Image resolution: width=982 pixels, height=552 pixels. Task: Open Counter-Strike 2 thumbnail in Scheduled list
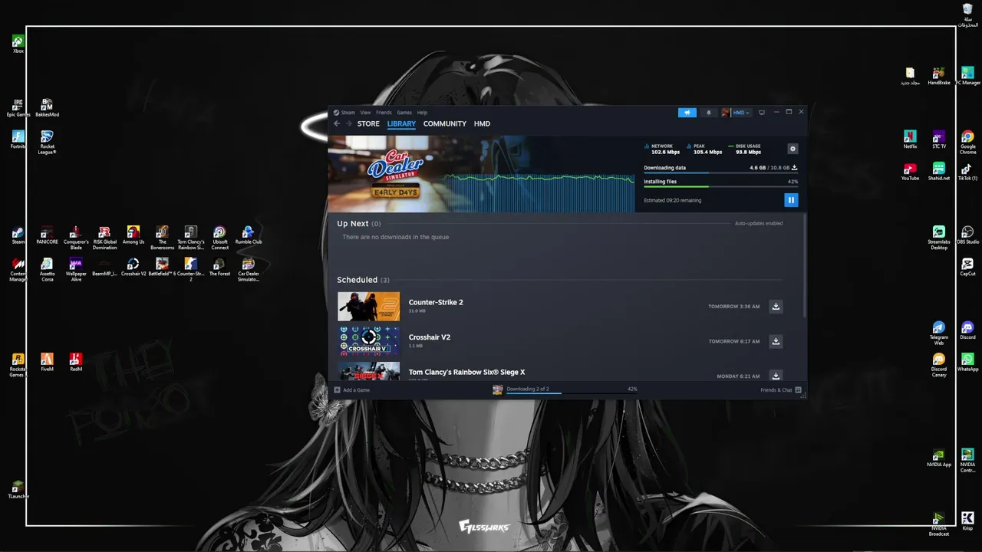[368, 307]
